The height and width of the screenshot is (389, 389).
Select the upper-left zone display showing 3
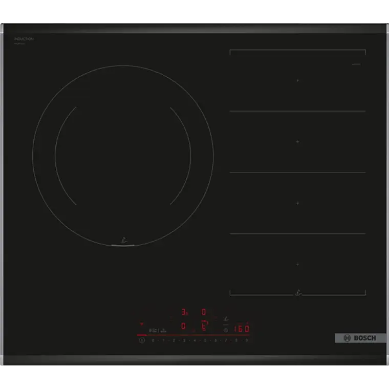184,312
